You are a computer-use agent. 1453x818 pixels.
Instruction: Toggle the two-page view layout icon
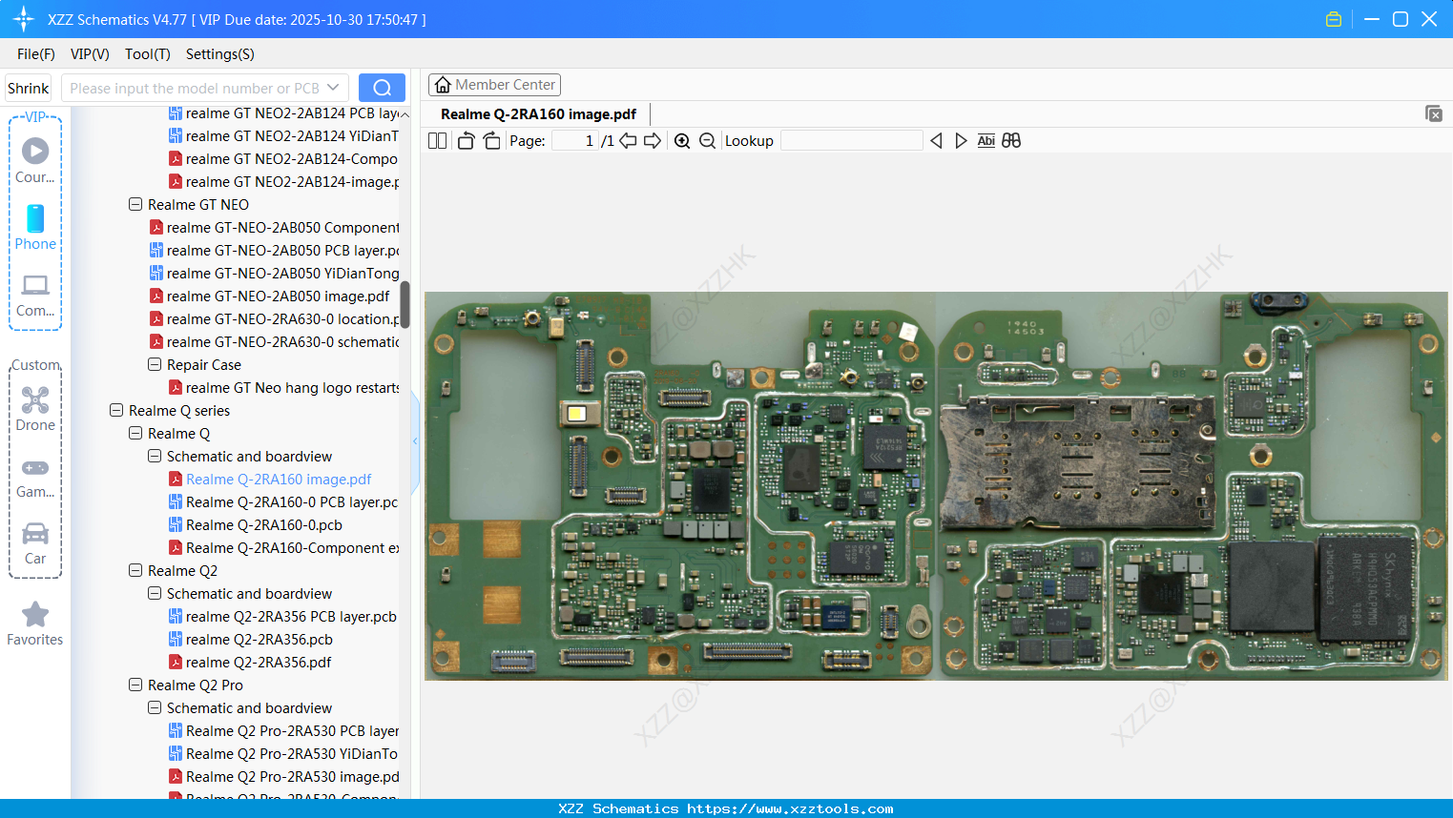[x=437, y=141]
